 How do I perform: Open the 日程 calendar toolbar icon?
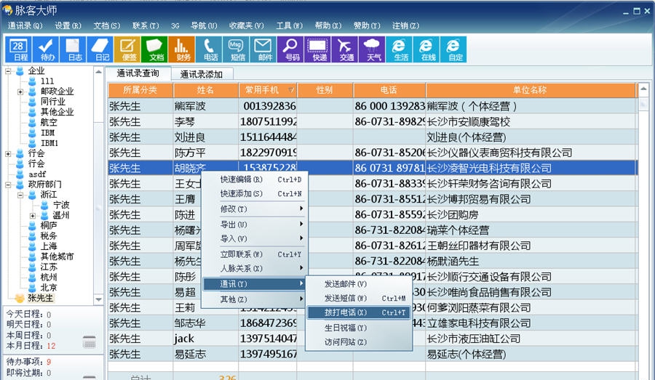coord(18,49)
